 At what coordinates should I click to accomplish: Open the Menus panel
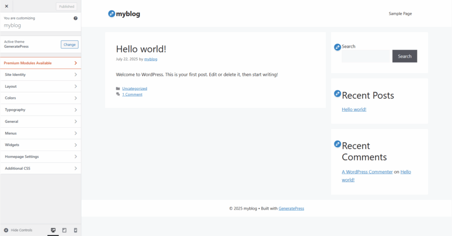pyautogui.click(x=41, y=133)
